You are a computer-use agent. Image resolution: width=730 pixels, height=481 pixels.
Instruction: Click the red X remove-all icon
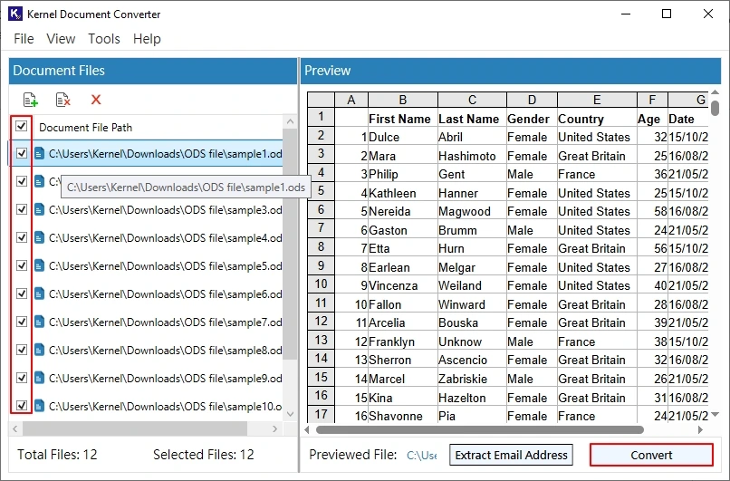coord(96,99)
